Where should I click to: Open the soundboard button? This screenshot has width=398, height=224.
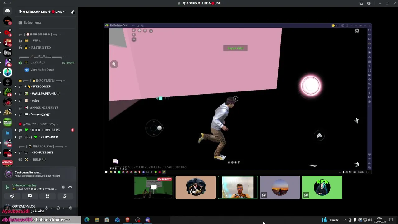[65, 196]
